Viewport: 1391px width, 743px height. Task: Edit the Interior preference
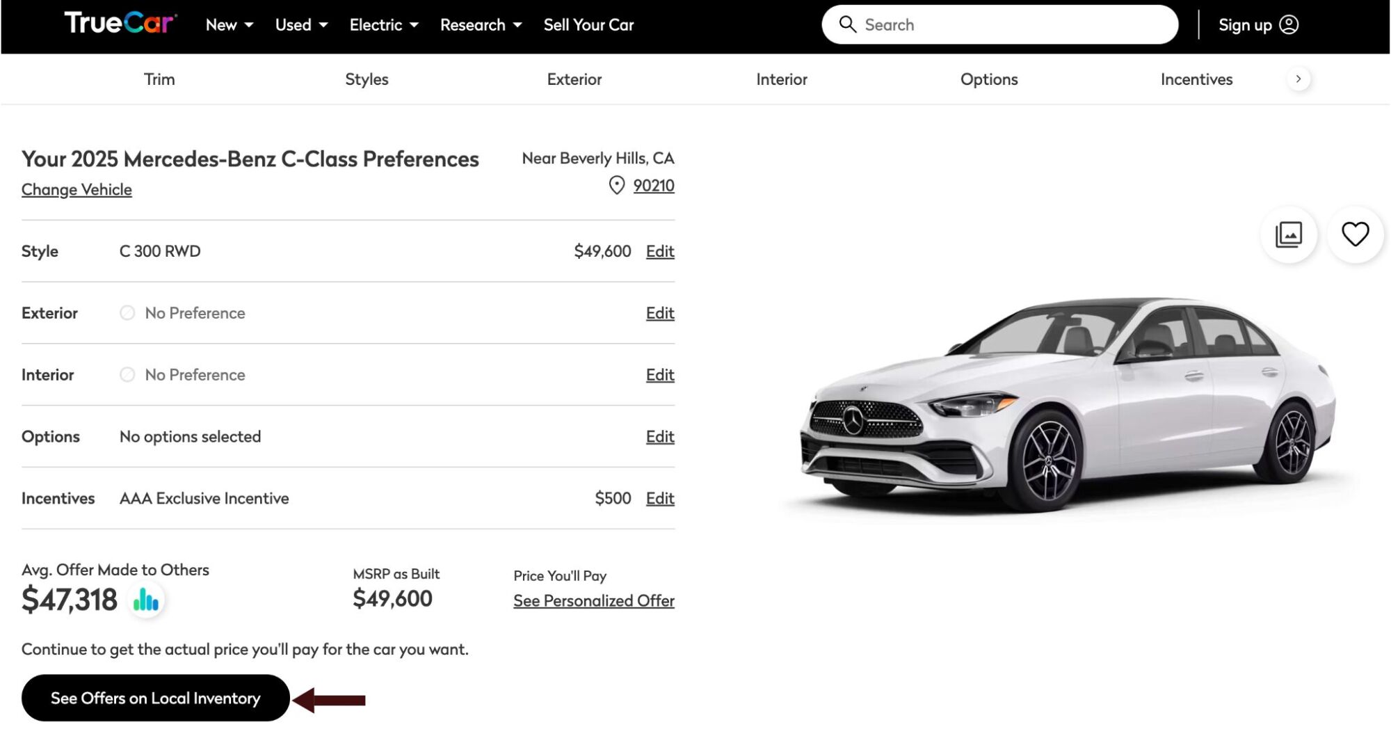(660, 375)
